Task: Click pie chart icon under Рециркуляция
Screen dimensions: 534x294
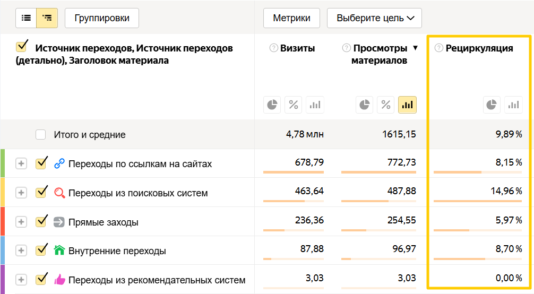Action: pyautogui.click(x=492, y=105)
